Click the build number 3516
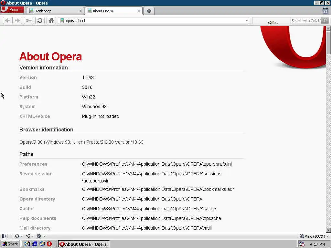This screenshot has width=331, height=248. coord(87,87)
